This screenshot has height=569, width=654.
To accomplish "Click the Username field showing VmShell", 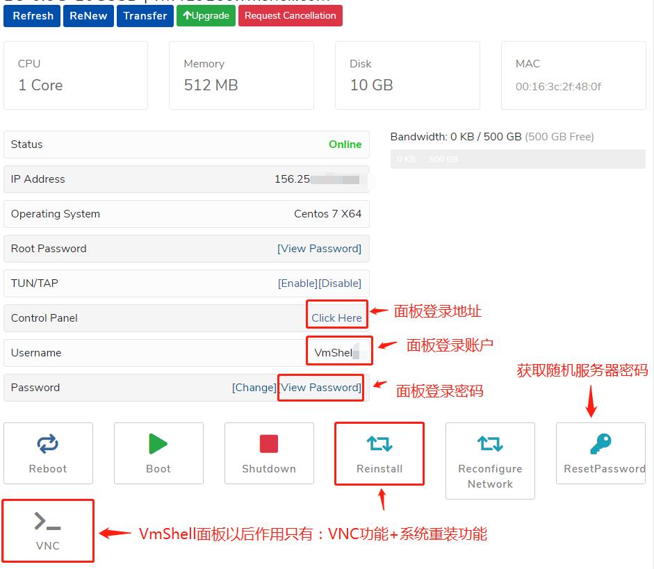I will click(x=338, y=351).
